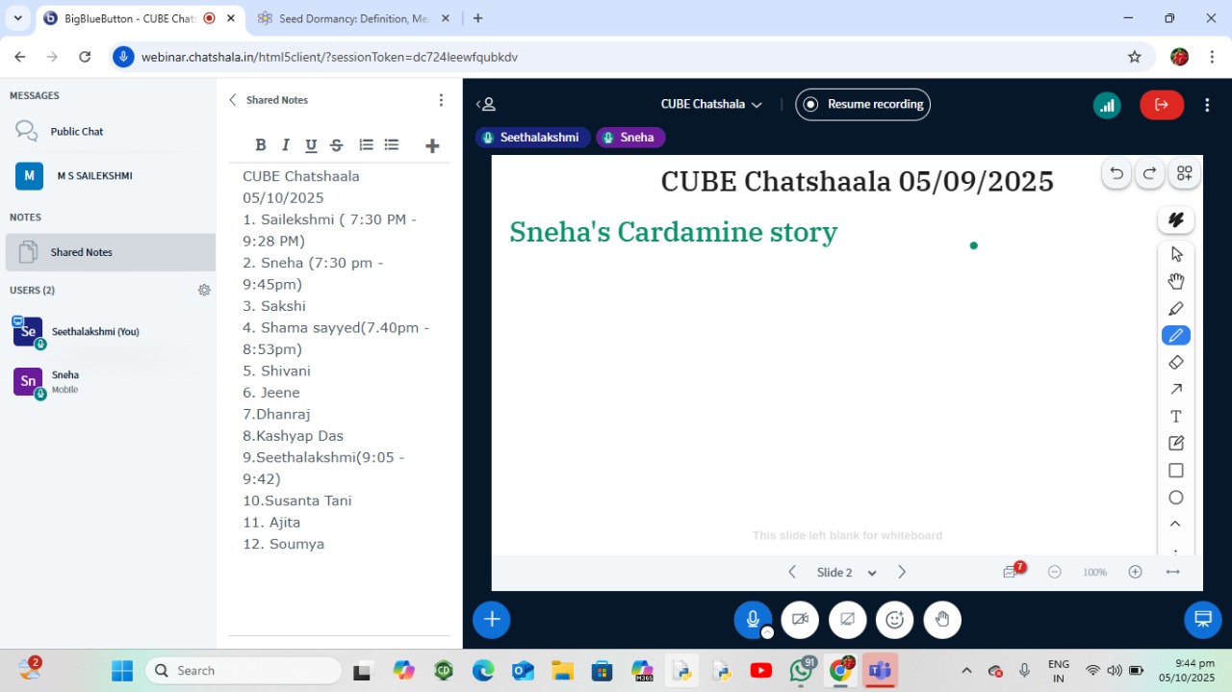Go to the next slide
Viewport: 1232px width, 692px height.
(902, 573)
